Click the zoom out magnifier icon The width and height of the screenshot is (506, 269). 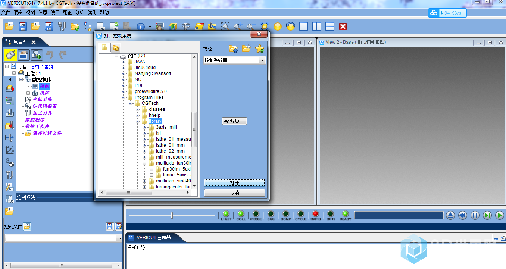251,26
